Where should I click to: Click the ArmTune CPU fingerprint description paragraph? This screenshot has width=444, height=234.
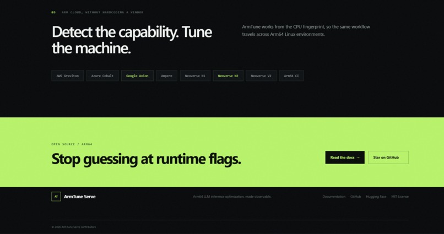tap(306, 31)
